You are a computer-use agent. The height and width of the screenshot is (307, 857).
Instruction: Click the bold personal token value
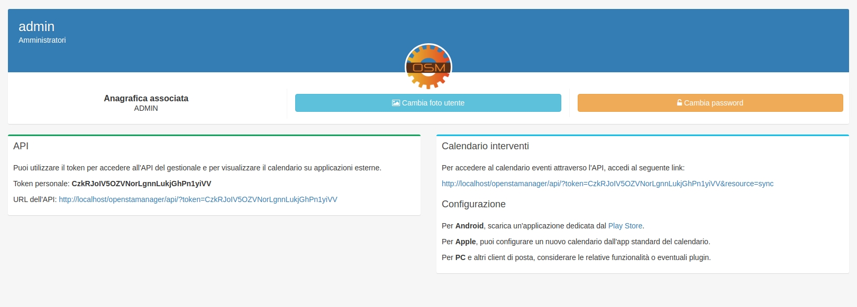point(141,184)
